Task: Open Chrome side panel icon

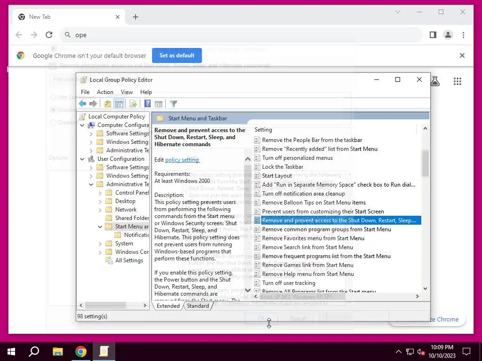Action: click(433, 35)
